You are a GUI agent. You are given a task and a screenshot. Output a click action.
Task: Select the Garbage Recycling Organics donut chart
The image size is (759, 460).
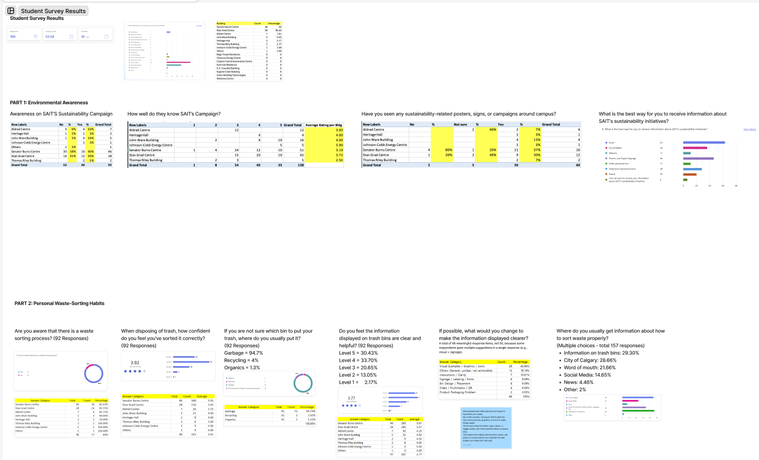point(269,383)
